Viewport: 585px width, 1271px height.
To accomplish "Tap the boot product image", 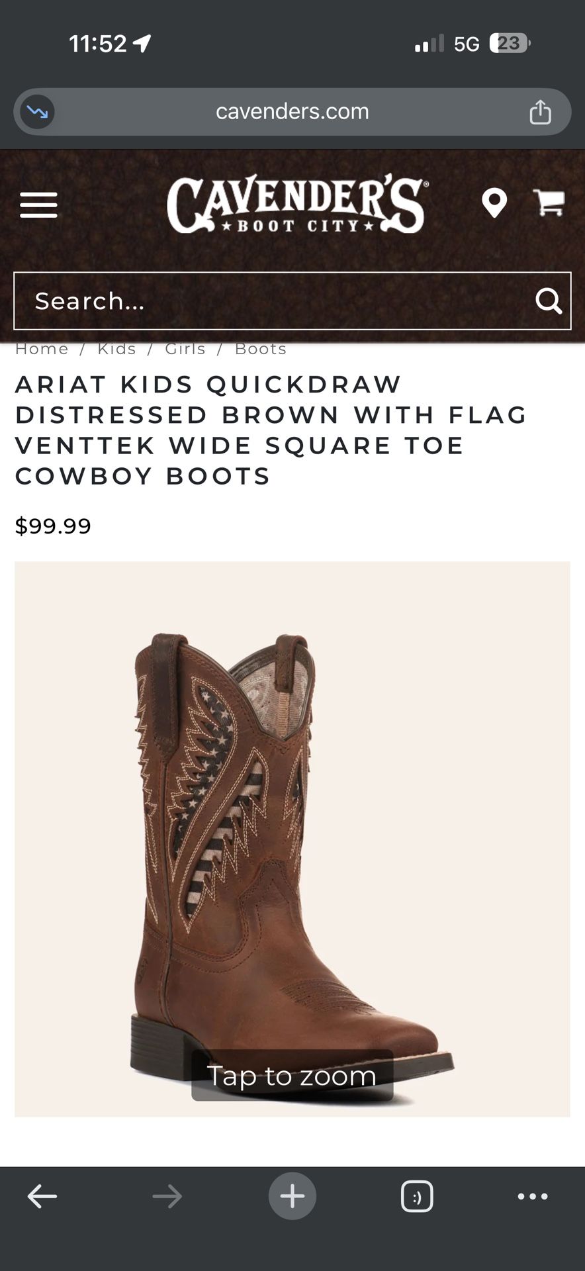I will [292, 839].
